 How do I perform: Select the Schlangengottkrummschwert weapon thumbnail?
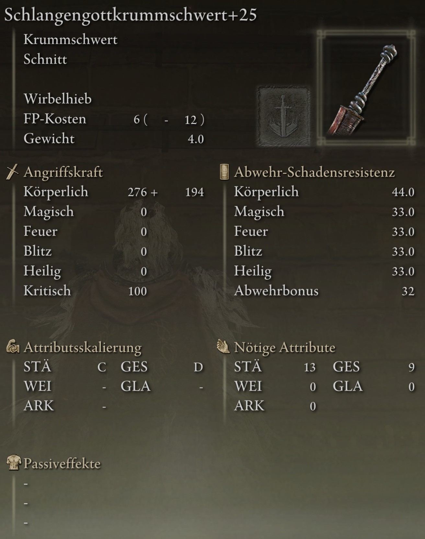click(x=366, y=88)
